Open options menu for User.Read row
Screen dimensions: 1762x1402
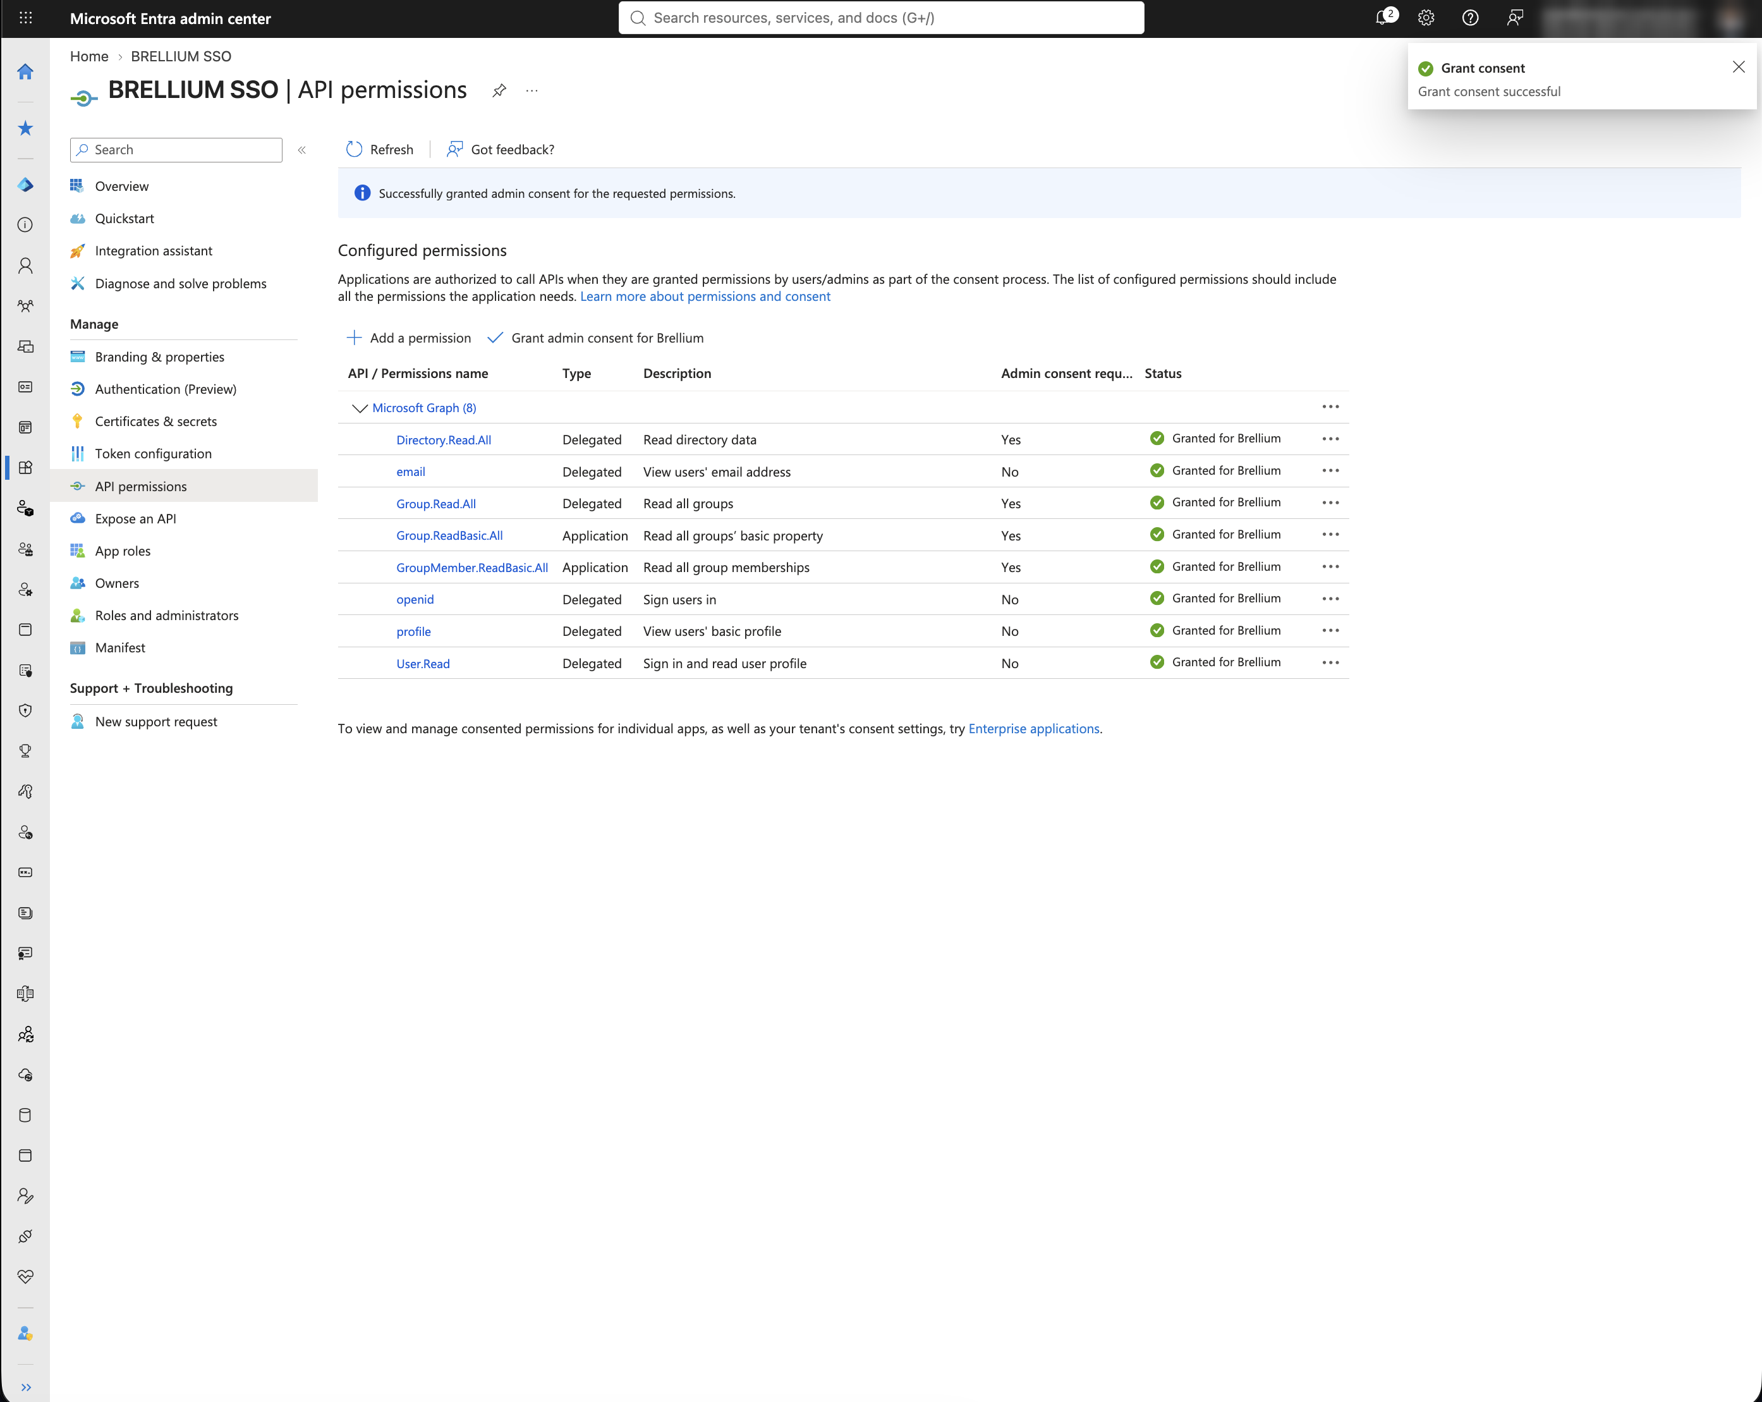[x=1330, y=663]
